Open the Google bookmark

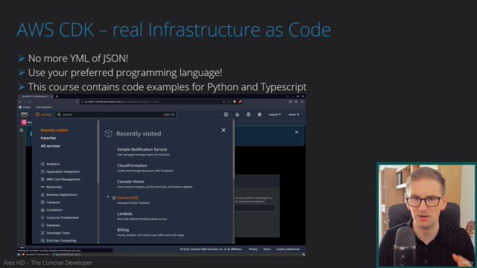[25, 107]
